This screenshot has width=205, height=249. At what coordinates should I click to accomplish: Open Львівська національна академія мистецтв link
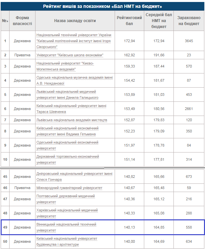[x=72, y=120]
